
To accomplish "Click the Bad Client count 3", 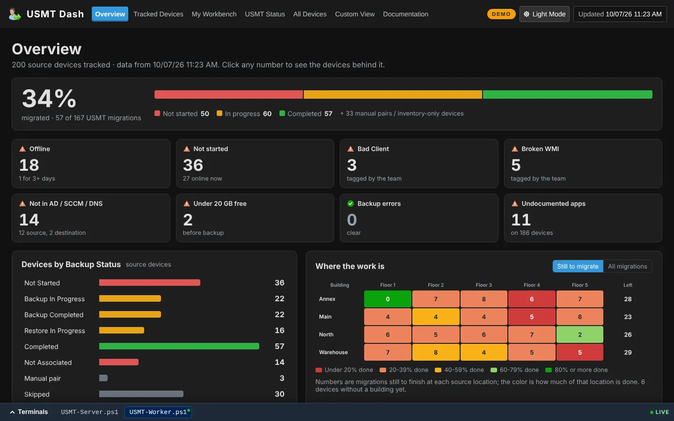I will (x=352, y=165).
